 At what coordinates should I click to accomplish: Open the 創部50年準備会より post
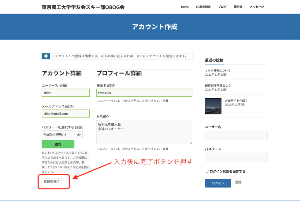218,86
